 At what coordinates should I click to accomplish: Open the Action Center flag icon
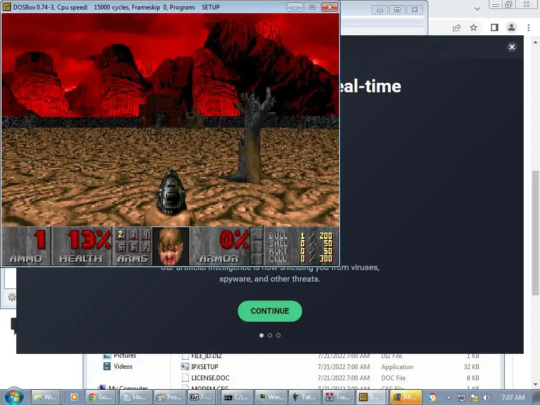coord(474,398)
